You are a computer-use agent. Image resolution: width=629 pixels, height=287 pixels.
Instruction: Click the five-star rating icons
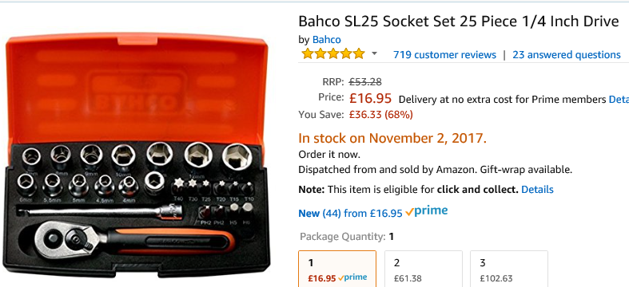333,53
